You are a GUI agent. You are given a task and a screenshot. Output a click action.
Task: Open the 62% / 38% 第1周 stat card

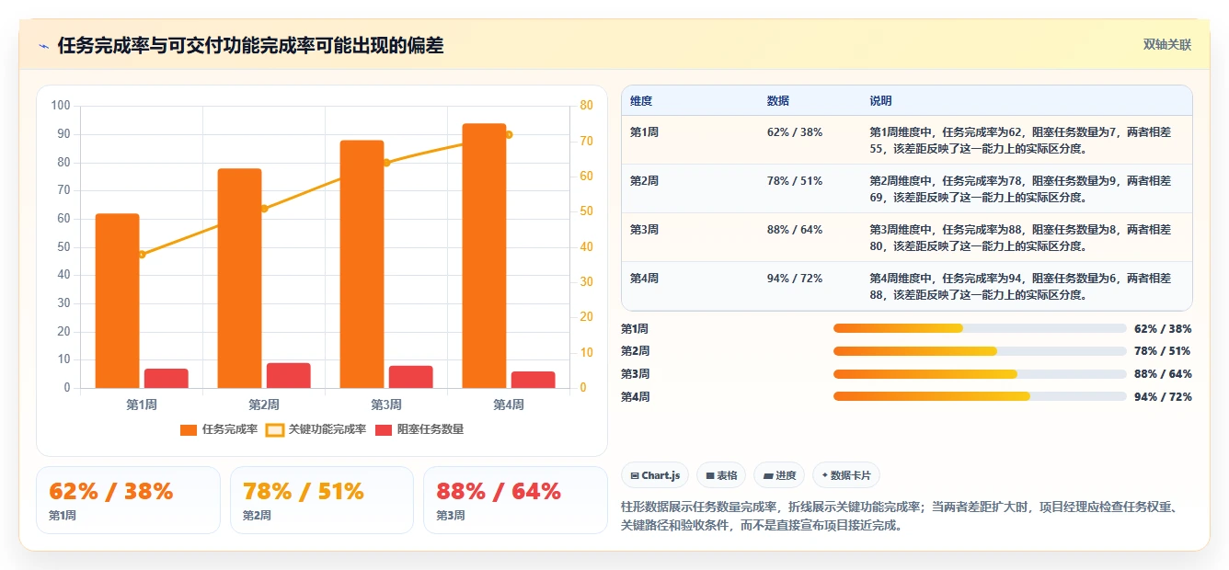click(128, 500)
